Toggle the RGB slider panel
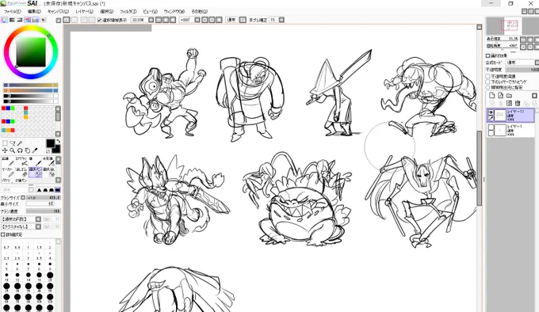Image resolution: width=539 pixels, height=312 pixels. [x=12, y=20]
